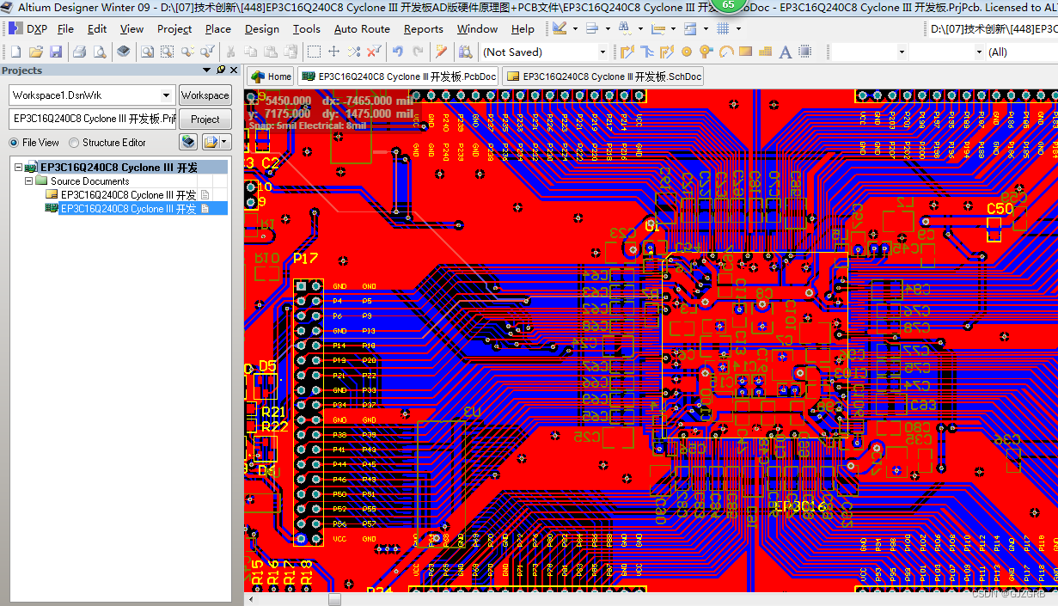This screenshot has width=1058, height=606.
Task: Open a new document with the New icon
Action: 15,51
